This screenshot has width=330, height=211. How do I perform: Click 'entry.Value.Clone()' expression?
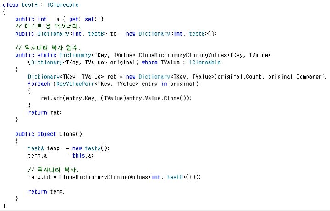coord(157,98)
